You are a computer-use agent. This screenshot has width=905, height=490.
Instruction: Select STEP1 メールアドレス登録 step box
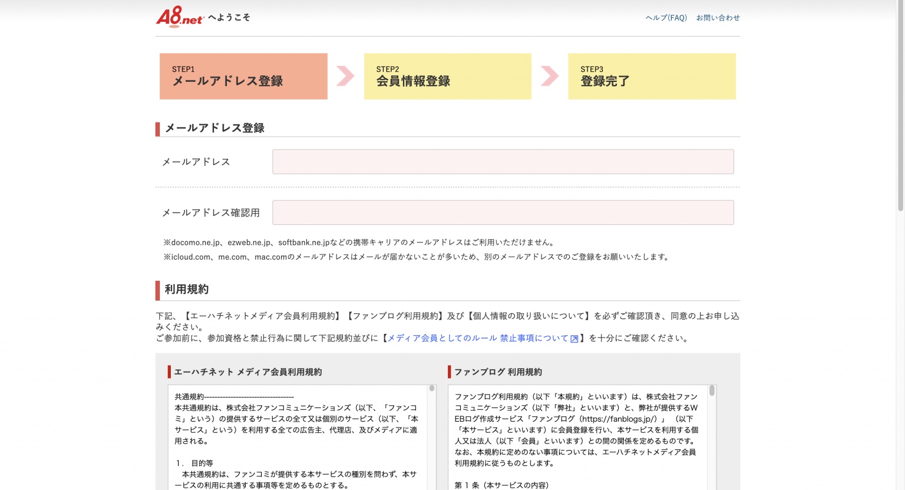pos(243,77)
